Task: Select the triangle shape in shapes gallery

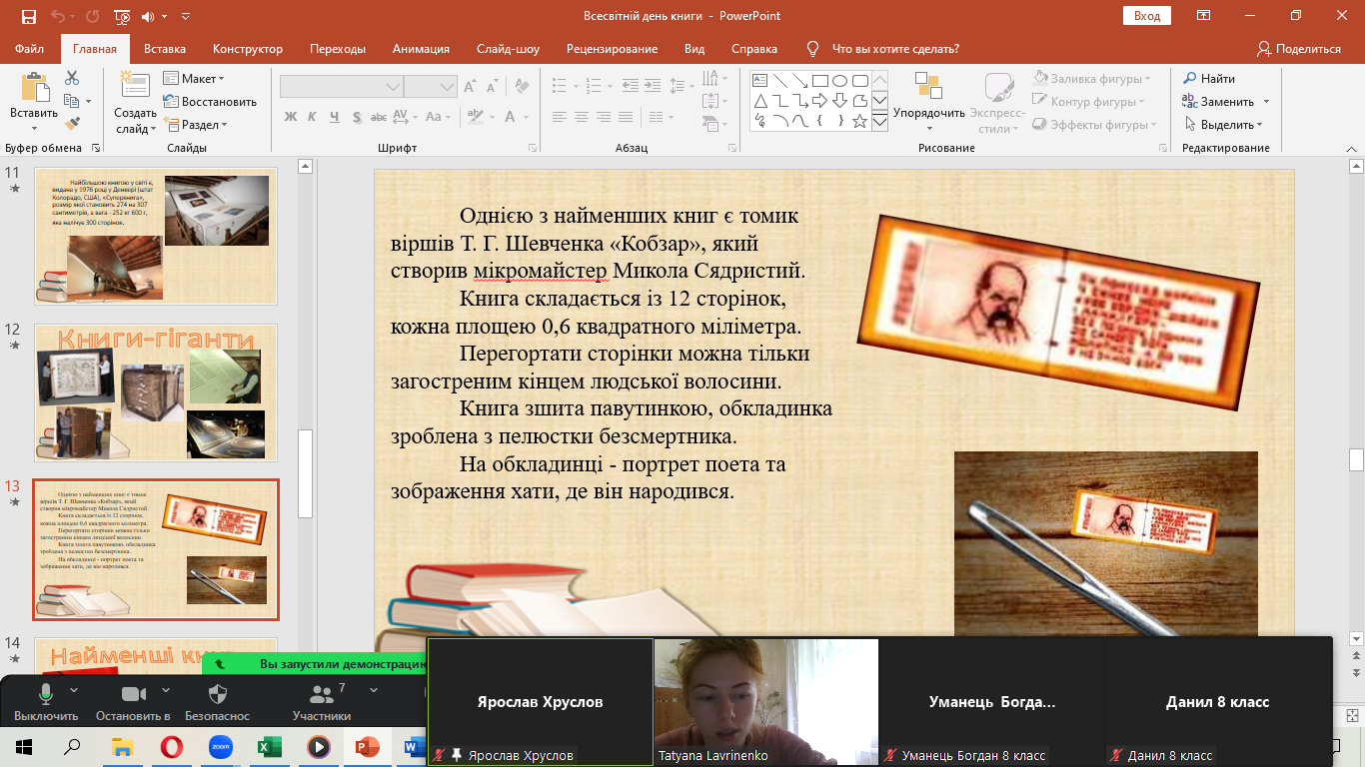Action: 759,101
